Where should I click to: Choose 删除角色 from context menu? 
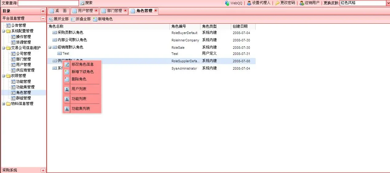[82, 79]
